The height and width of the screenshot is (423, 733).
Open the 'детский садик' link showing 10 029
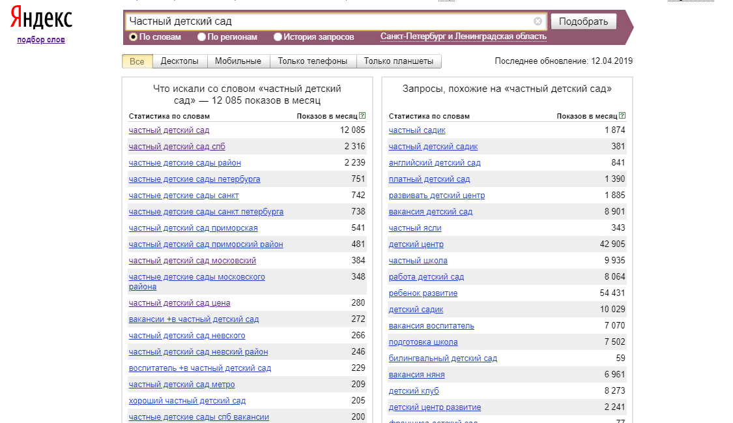click(x=416, y=310)
